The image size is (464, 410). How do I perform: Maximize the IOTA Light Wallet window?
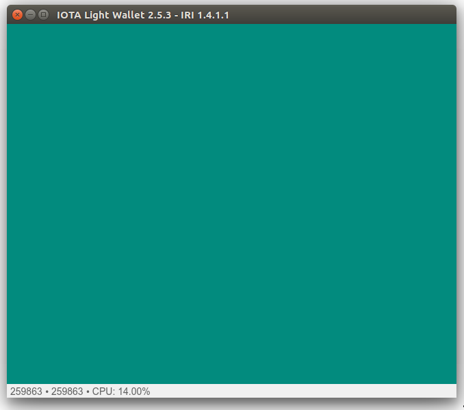pyautogui.click(x=44, y=15)
